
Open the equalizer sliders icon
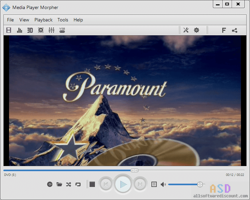(51, 30)
